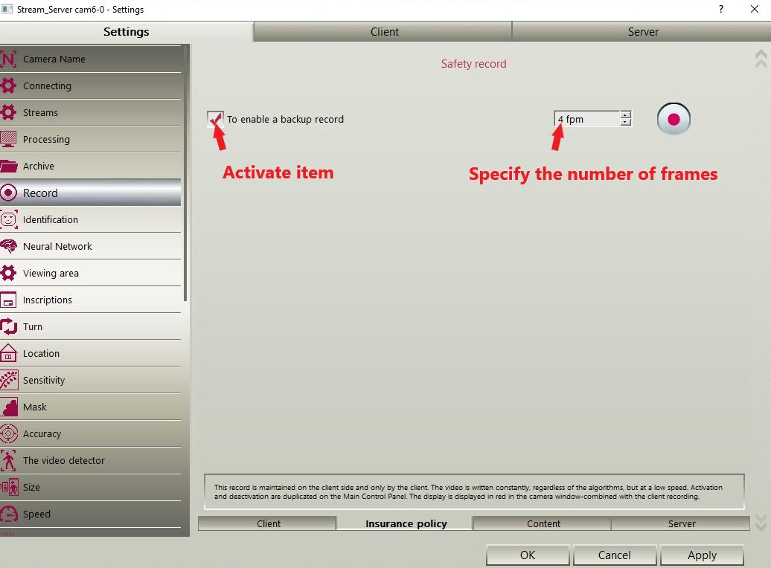Click the Connecting gear icon
This screenshot has width=771, height=568.
[8, 85]
